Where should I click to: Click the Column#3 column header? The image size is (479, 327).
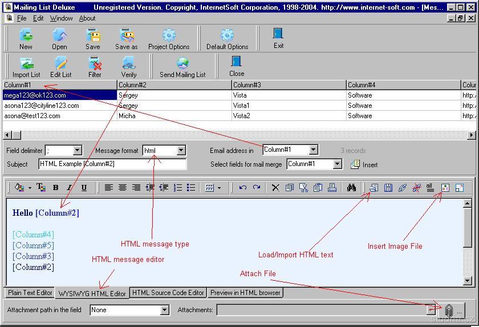(289, 85)
